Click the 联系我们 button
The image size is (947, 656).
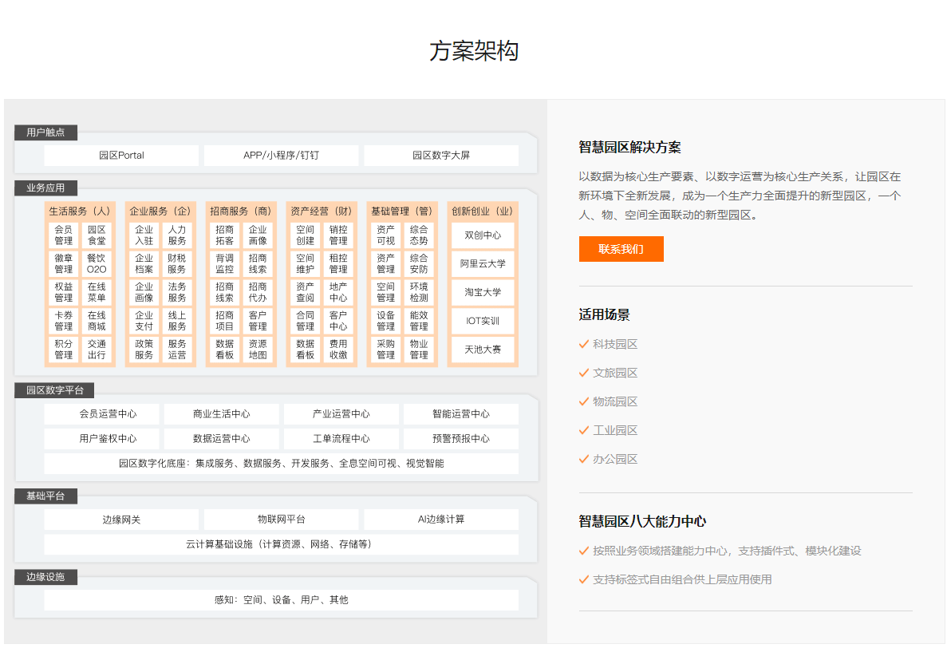(621, 249)
